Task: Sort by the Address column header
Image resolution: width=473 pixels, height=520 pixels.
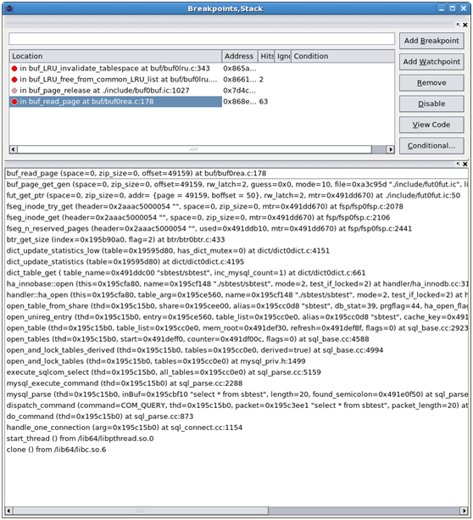Action: click(240, 56)
